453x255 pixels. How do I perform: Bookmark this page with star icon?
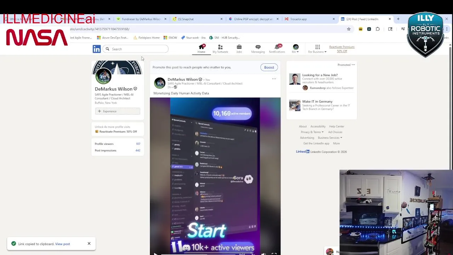(x=349, y=29)
